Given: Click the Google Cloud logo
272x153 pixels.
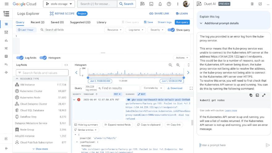Looking at the screenshot, I should 24,4.
